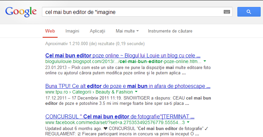Viewport: 263px width, 137px height.
Task: Click the Google logo
Action: click(x=21, y=12)
